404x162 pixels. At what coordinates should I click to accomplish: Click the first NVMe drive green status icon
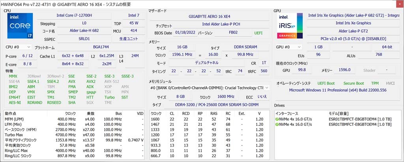click(x=277, y=119)
